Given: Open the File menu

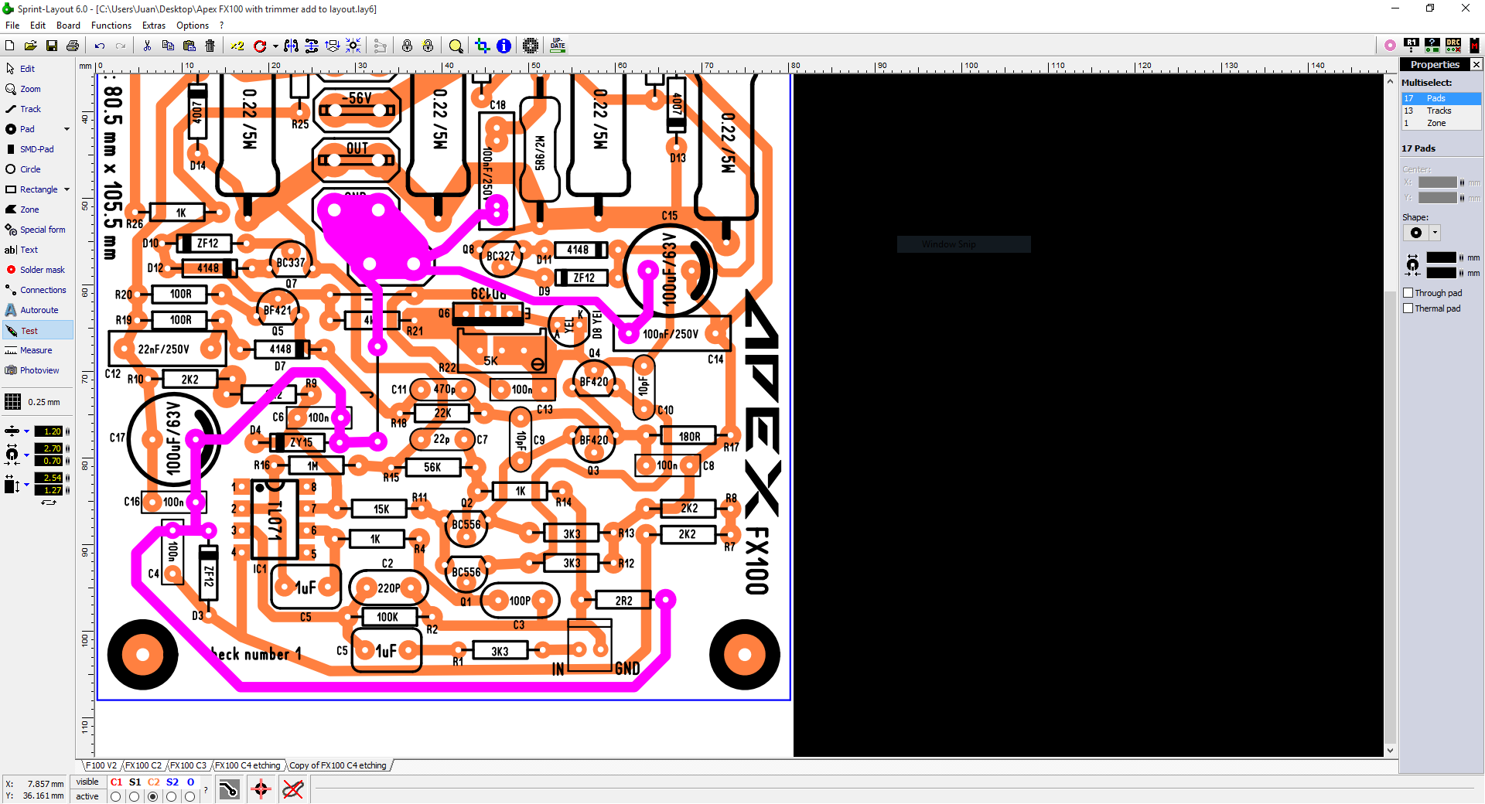Looking at the screenshot, I should (12, 26).
